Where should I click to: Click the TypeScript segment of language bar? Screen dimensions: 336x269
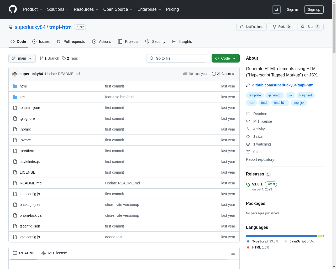tap(282, 236)
